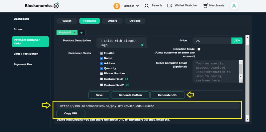This screenshot has height=132, width=266.
Task: Check the Custom Field2 checkbox
Action: click(x=101, y=85)
